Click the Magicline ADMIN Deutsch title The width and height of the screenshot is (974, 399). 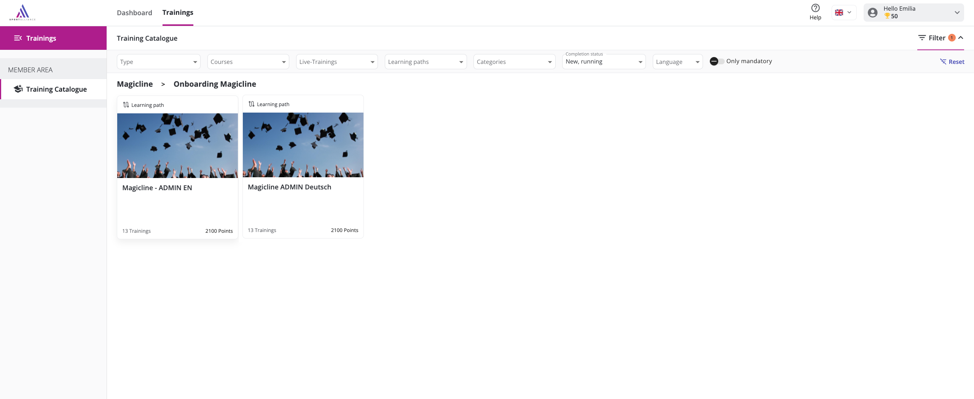(x=289, y=187)
